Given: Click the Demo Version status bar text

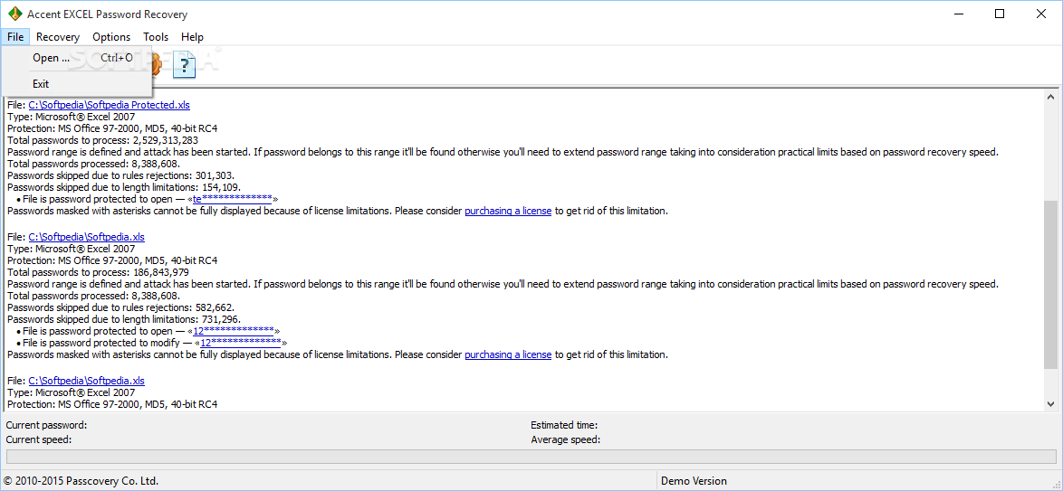Looking at the screenshot, I should pos(694,481).
